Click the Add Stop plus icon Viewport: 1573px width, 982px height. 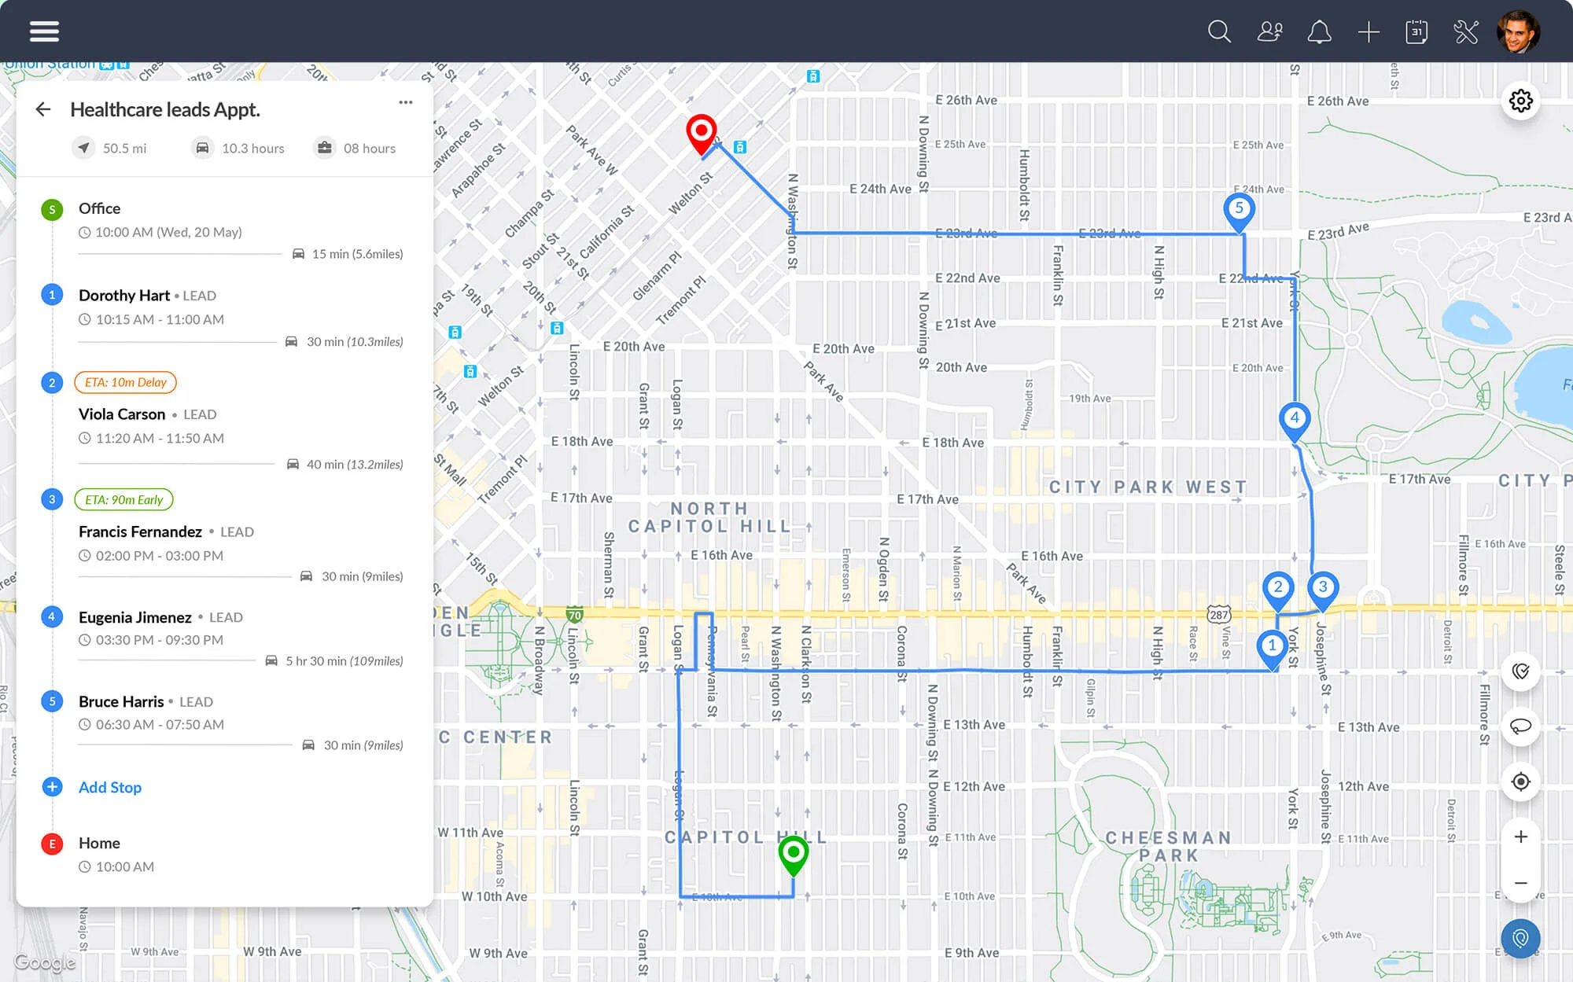pyautogui.click(x=52, y=787)
